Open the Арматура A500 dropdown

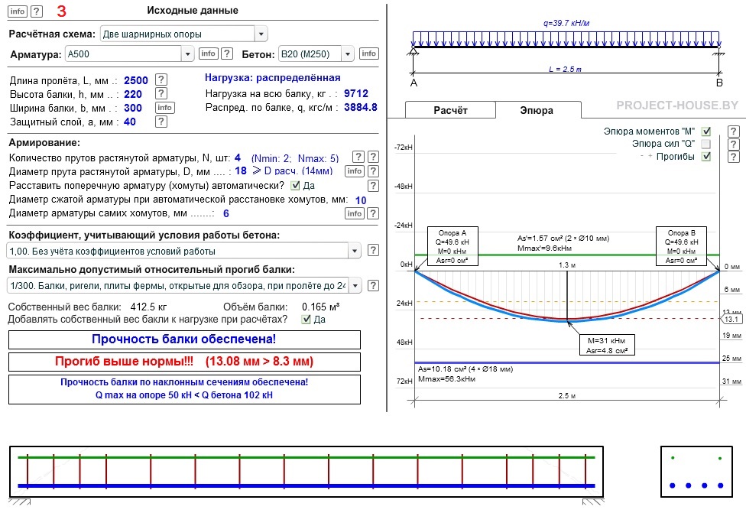coord(129,54)
